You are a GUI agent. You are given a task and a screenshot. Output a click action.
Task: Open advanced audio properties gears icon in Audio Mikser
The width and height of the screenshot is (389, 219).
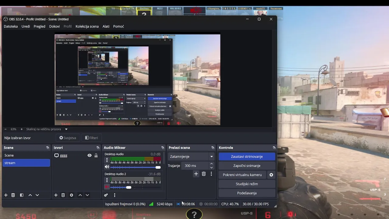pos(106,195)
